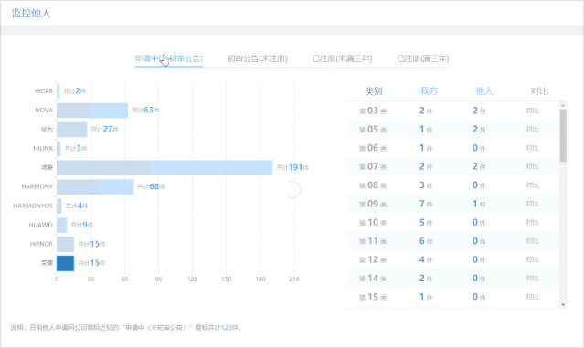Click the 第15类 row label
Screen dimensions: 584x348
pyautogui.click(x=373, y=297)
